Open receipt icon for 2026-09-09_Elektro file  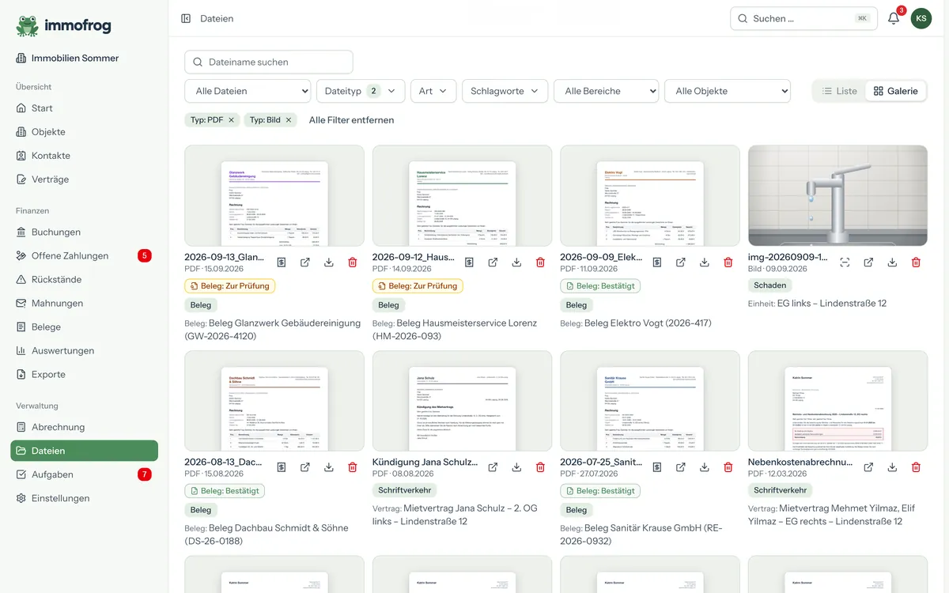coord(657,263)
